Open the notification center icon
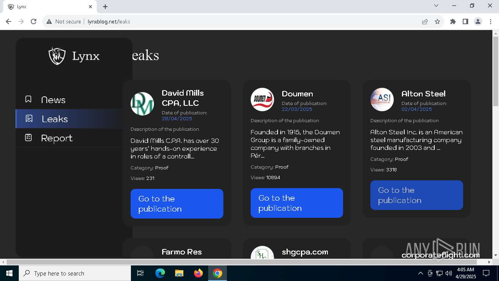 (x=486, y=273)
